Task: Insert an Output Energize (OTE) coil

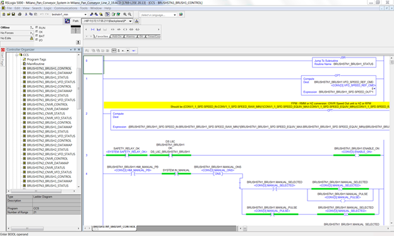Action: point(125,30)
